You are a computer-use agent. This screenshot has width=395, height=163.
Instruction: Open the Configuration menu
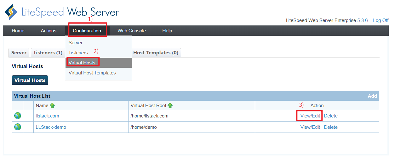coord(87,31)
